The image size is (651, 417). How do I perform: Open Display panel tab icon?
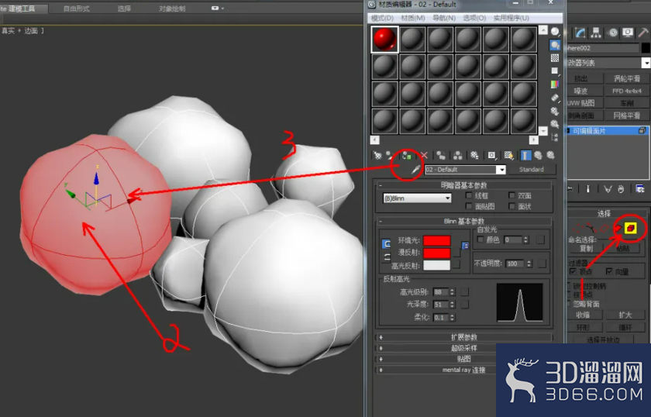click(x=628, y=33)
